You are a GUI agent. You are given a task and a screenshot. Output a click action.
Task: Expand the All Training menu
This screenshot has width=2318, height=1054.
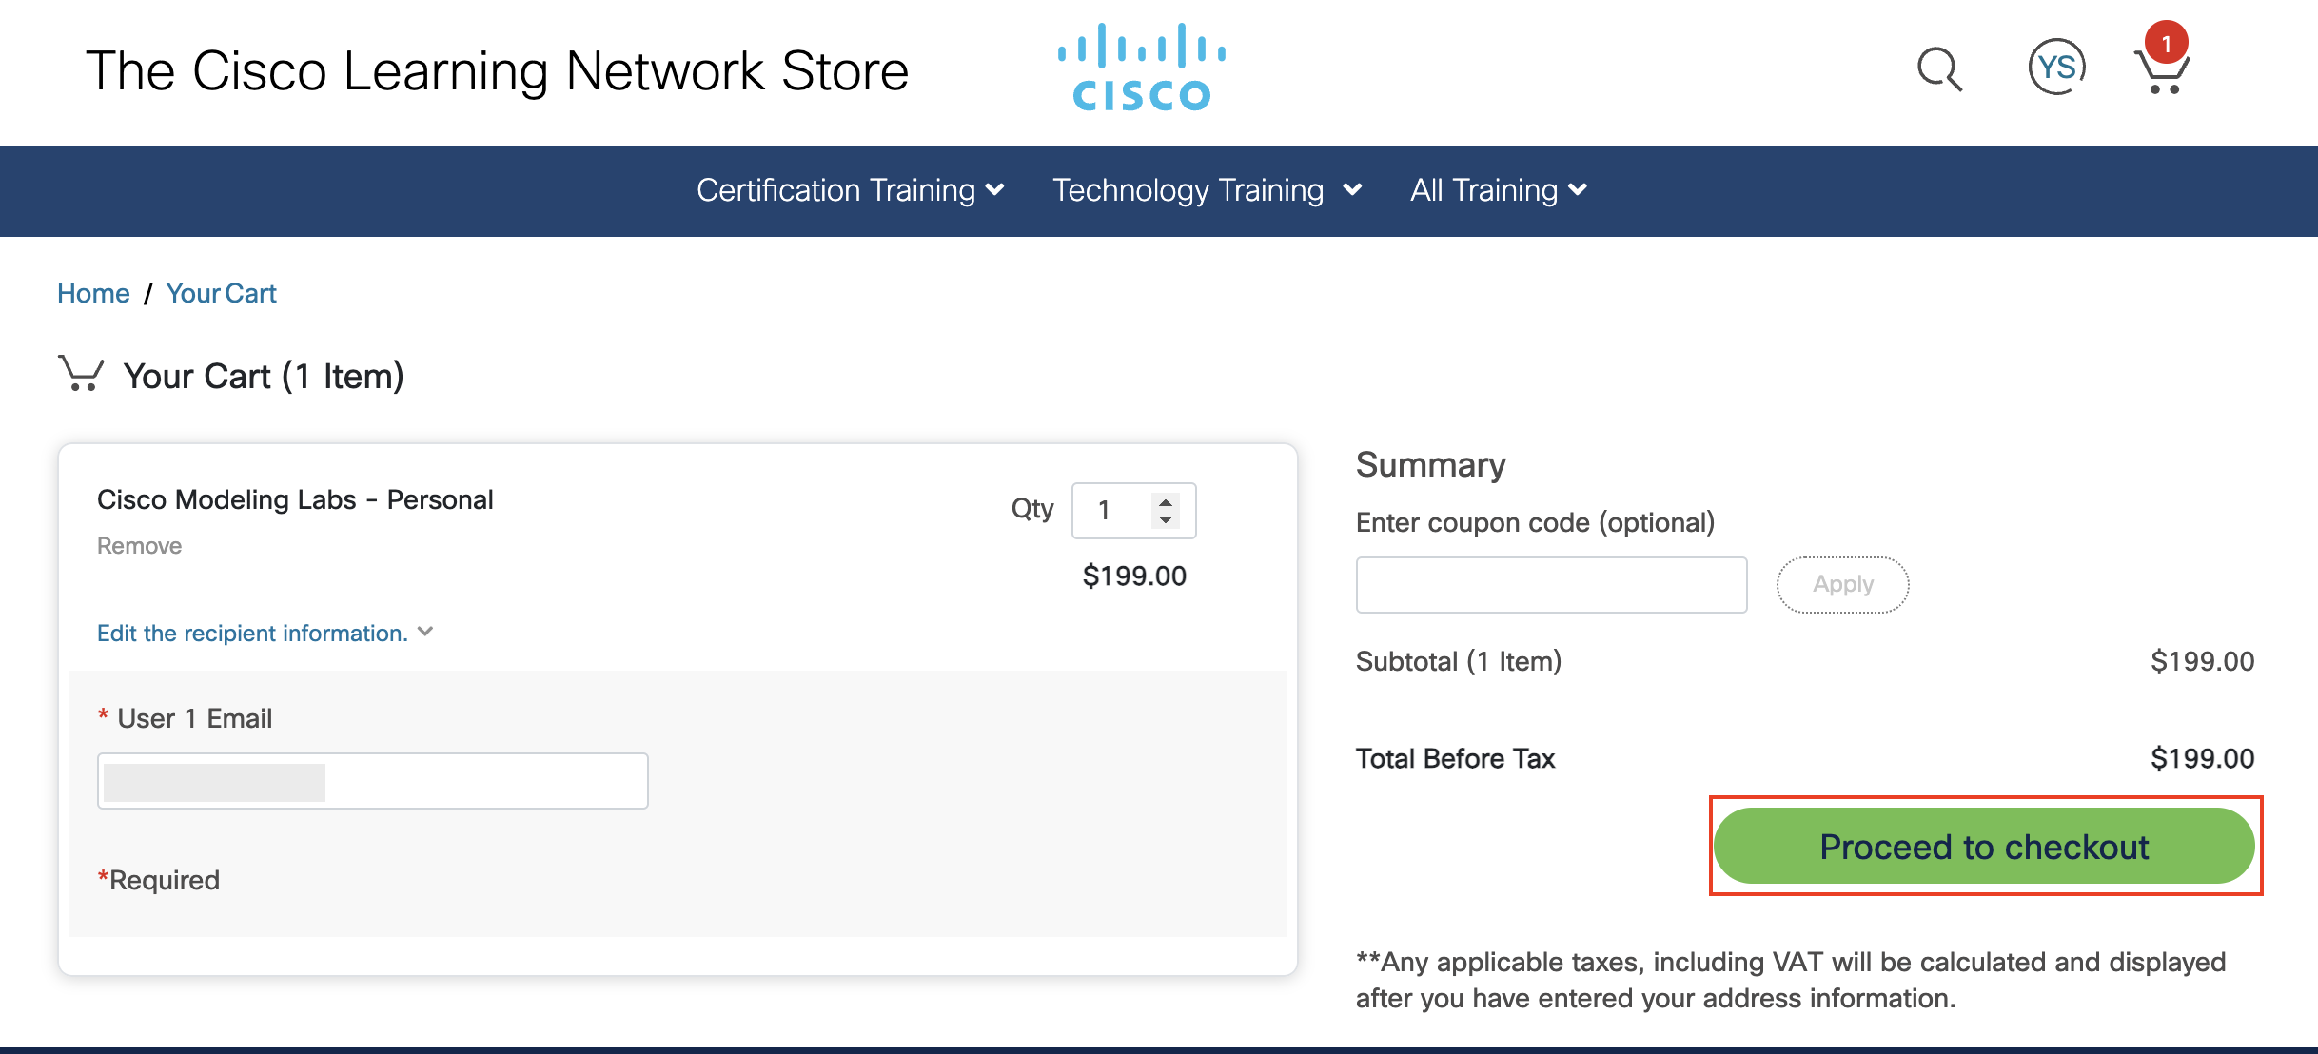click(1498, 190)
